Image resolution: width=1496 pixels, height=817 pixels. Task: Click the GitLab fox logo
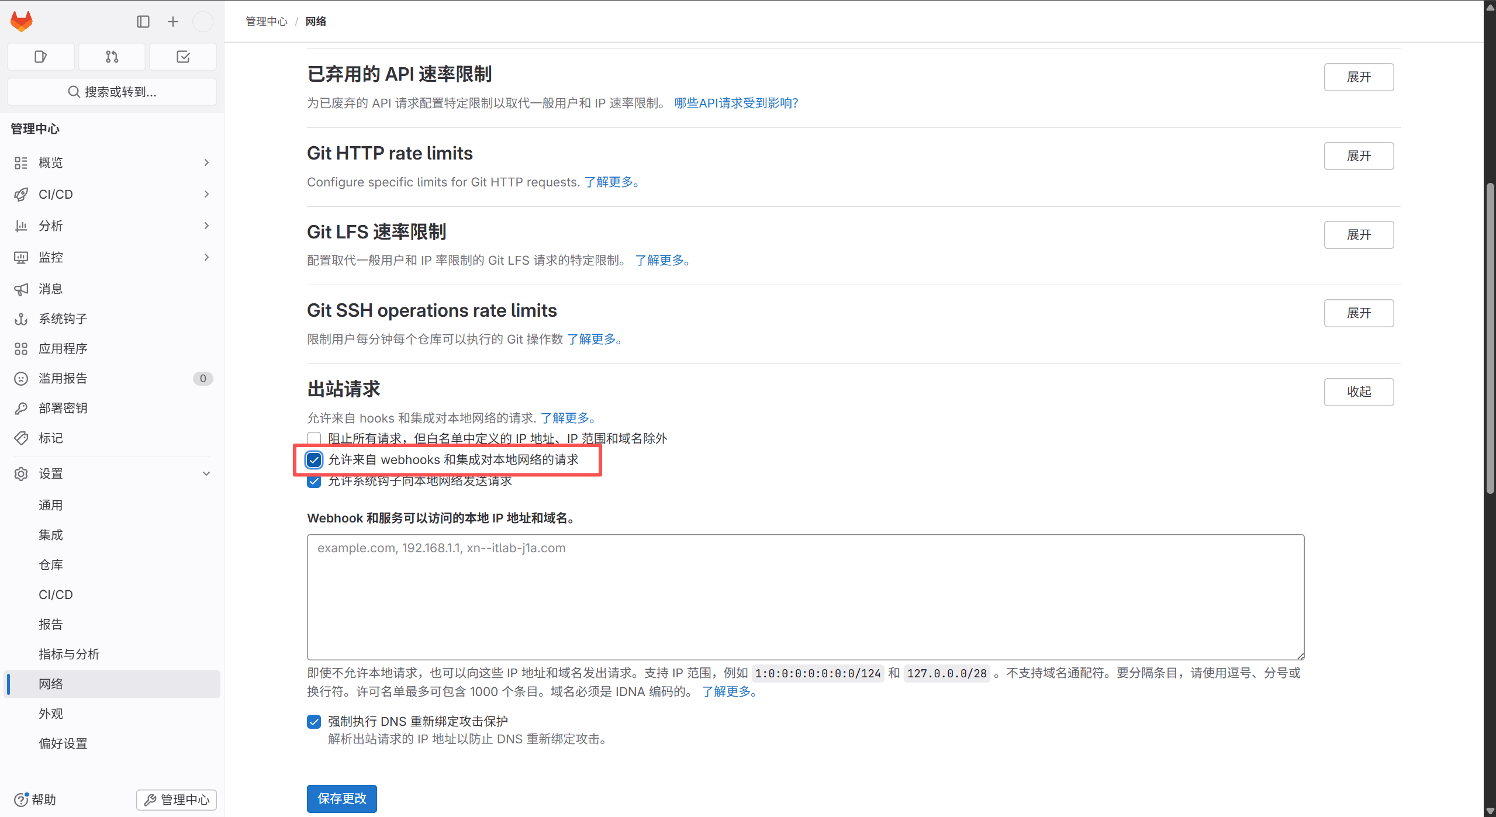[x=22, y=22]
